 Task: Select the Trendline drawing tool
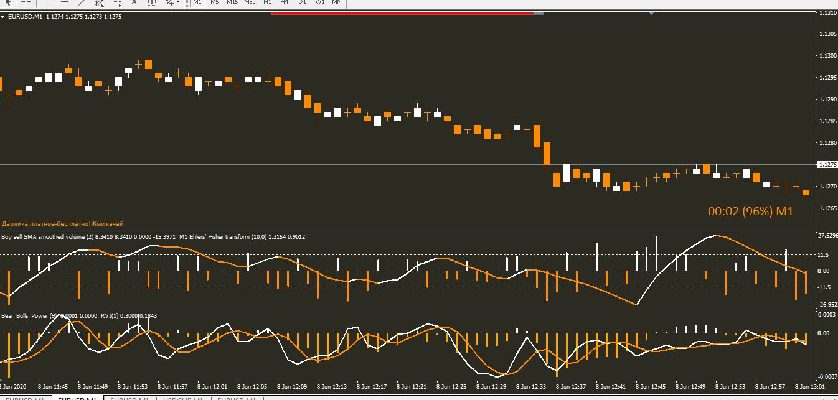(x=82, y=2)
